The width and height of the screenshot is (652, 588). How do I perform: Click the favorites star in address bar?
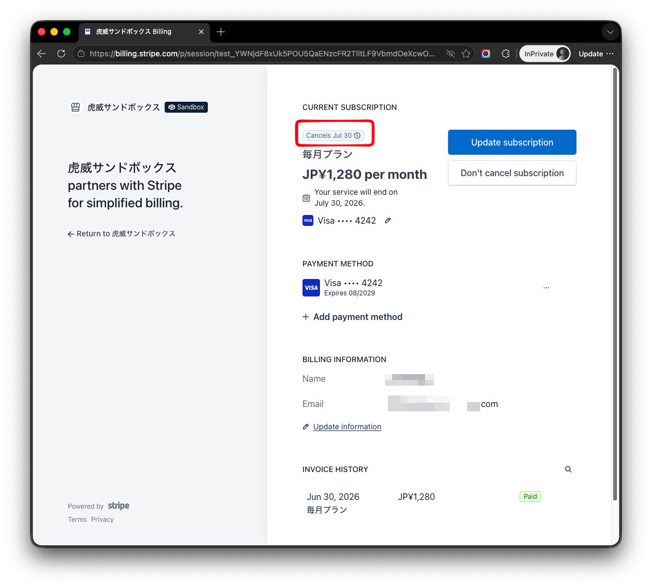point(466,54)
